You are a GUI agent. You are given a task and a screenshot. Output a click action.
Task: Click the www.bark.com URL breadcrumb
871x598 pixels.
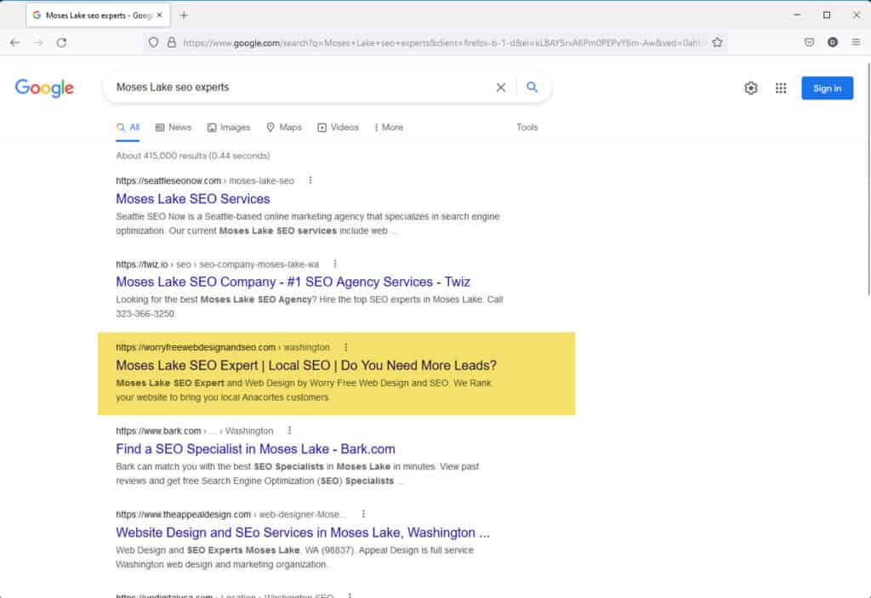point(195,430)
